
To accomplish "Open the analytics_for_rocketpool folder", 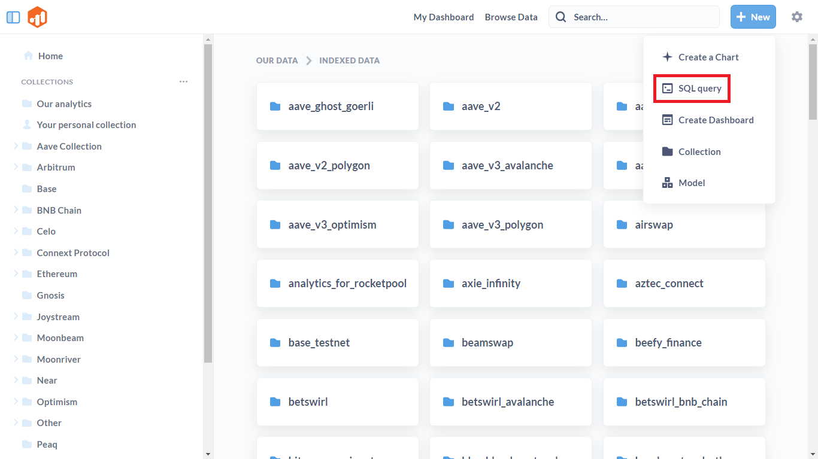I will [338, 284].
